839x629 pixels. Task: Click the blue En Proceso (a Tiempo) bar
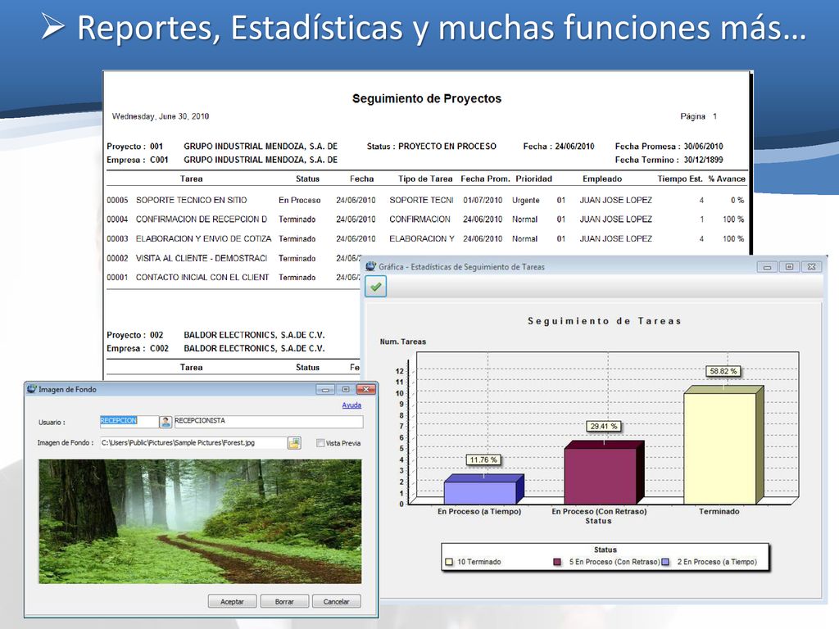coord(480,492)
